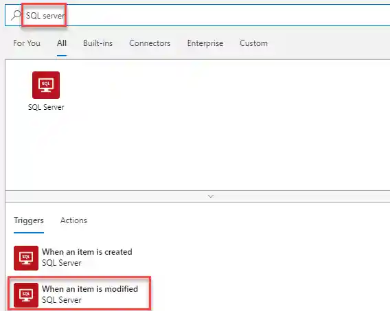Click SQL icon for item modified trigger

(x=26, y=295)
